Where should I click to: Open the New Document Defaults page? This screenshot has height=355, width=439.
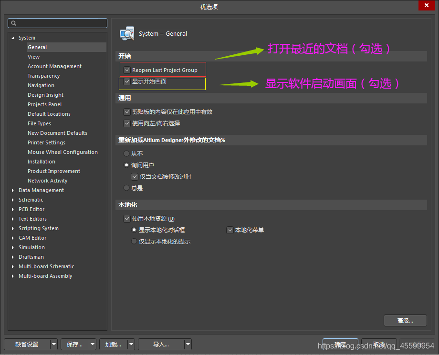pyautogui.click(x=57, y=133)
